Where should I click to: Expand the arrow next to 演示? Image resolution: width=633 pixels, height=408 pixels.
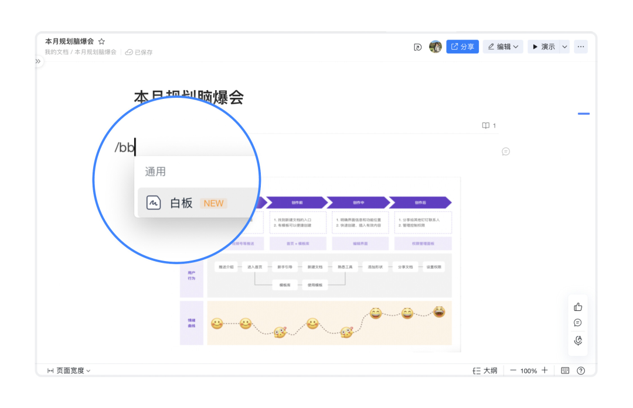coord(565,47)
